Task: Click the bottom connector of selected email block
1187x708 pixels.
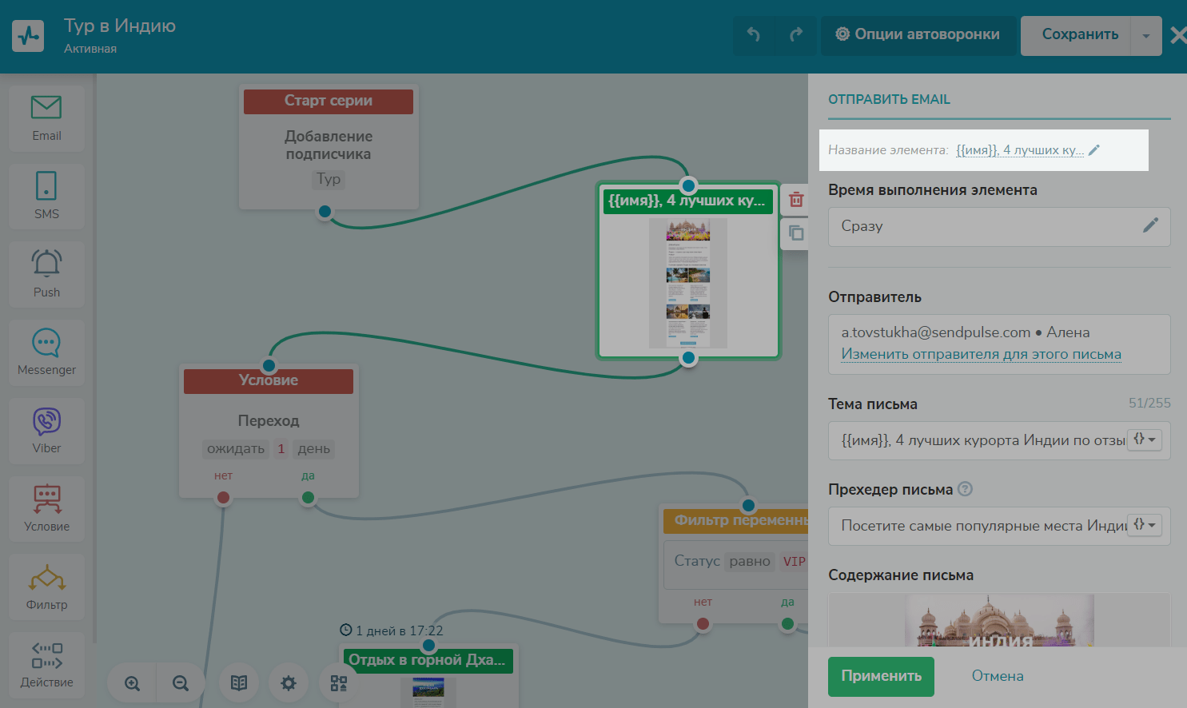Action: [688, 358]
